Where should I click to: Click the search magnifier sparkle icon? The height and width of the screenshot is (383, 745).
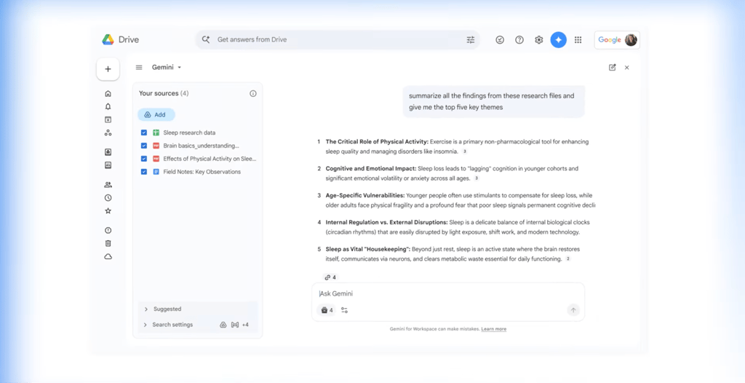click(x=206, y=40)
